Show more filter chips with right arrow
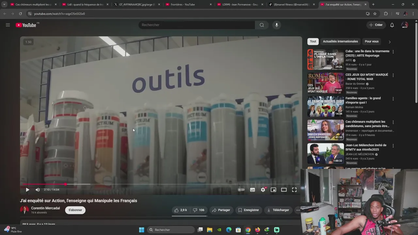Image resolution: width=418 pixels, height=235 pixels. [389, 42]
